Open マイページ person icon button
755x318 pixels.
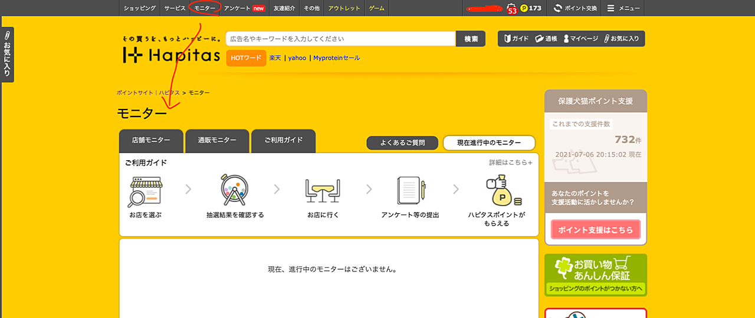click(580, 39)
